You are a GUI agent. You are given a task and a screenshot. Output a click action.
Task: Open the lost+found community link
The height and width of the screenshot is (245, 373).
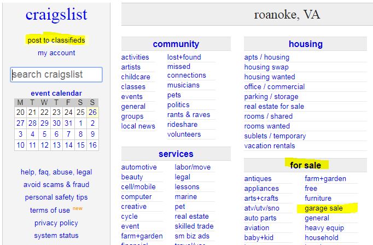pos(184,57)
